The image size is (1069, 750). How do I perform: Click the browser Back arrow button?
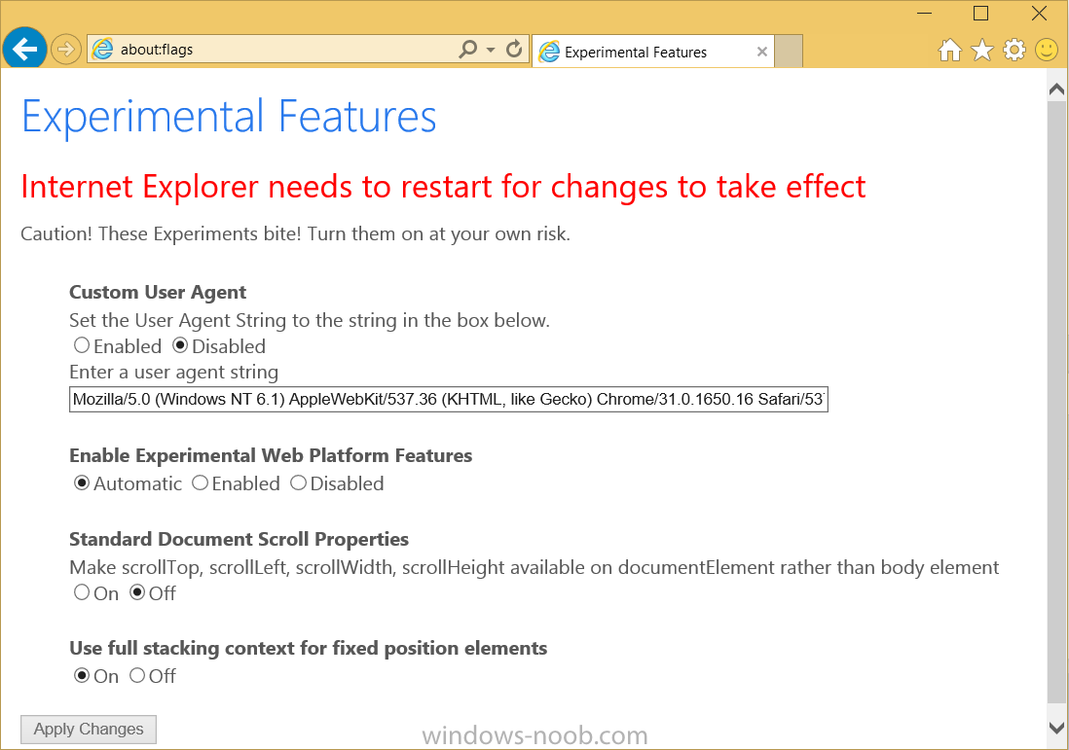tap(24, 49)
